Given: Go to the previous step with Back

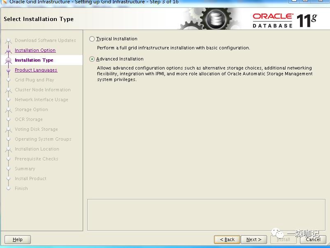Looking at the screenshot, I should point(227,239).
